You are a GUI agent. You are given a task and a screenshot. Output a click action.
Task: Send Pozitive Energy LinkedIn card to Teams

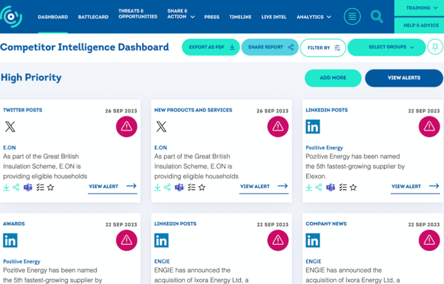(x=331, y=187)
